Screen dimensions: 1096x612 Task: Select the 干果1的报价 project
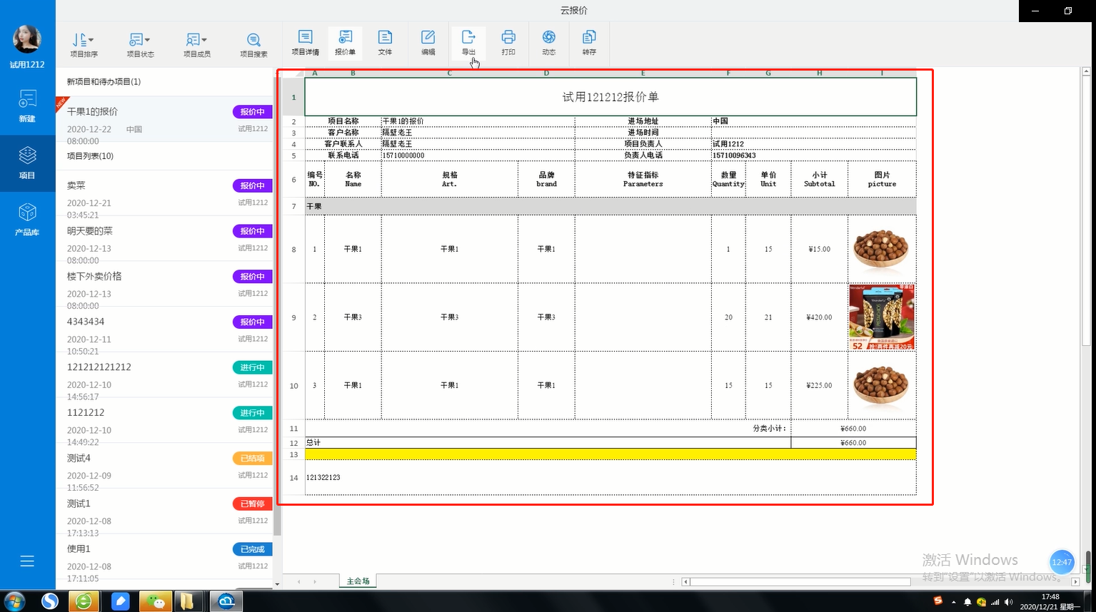pos(164,119)
